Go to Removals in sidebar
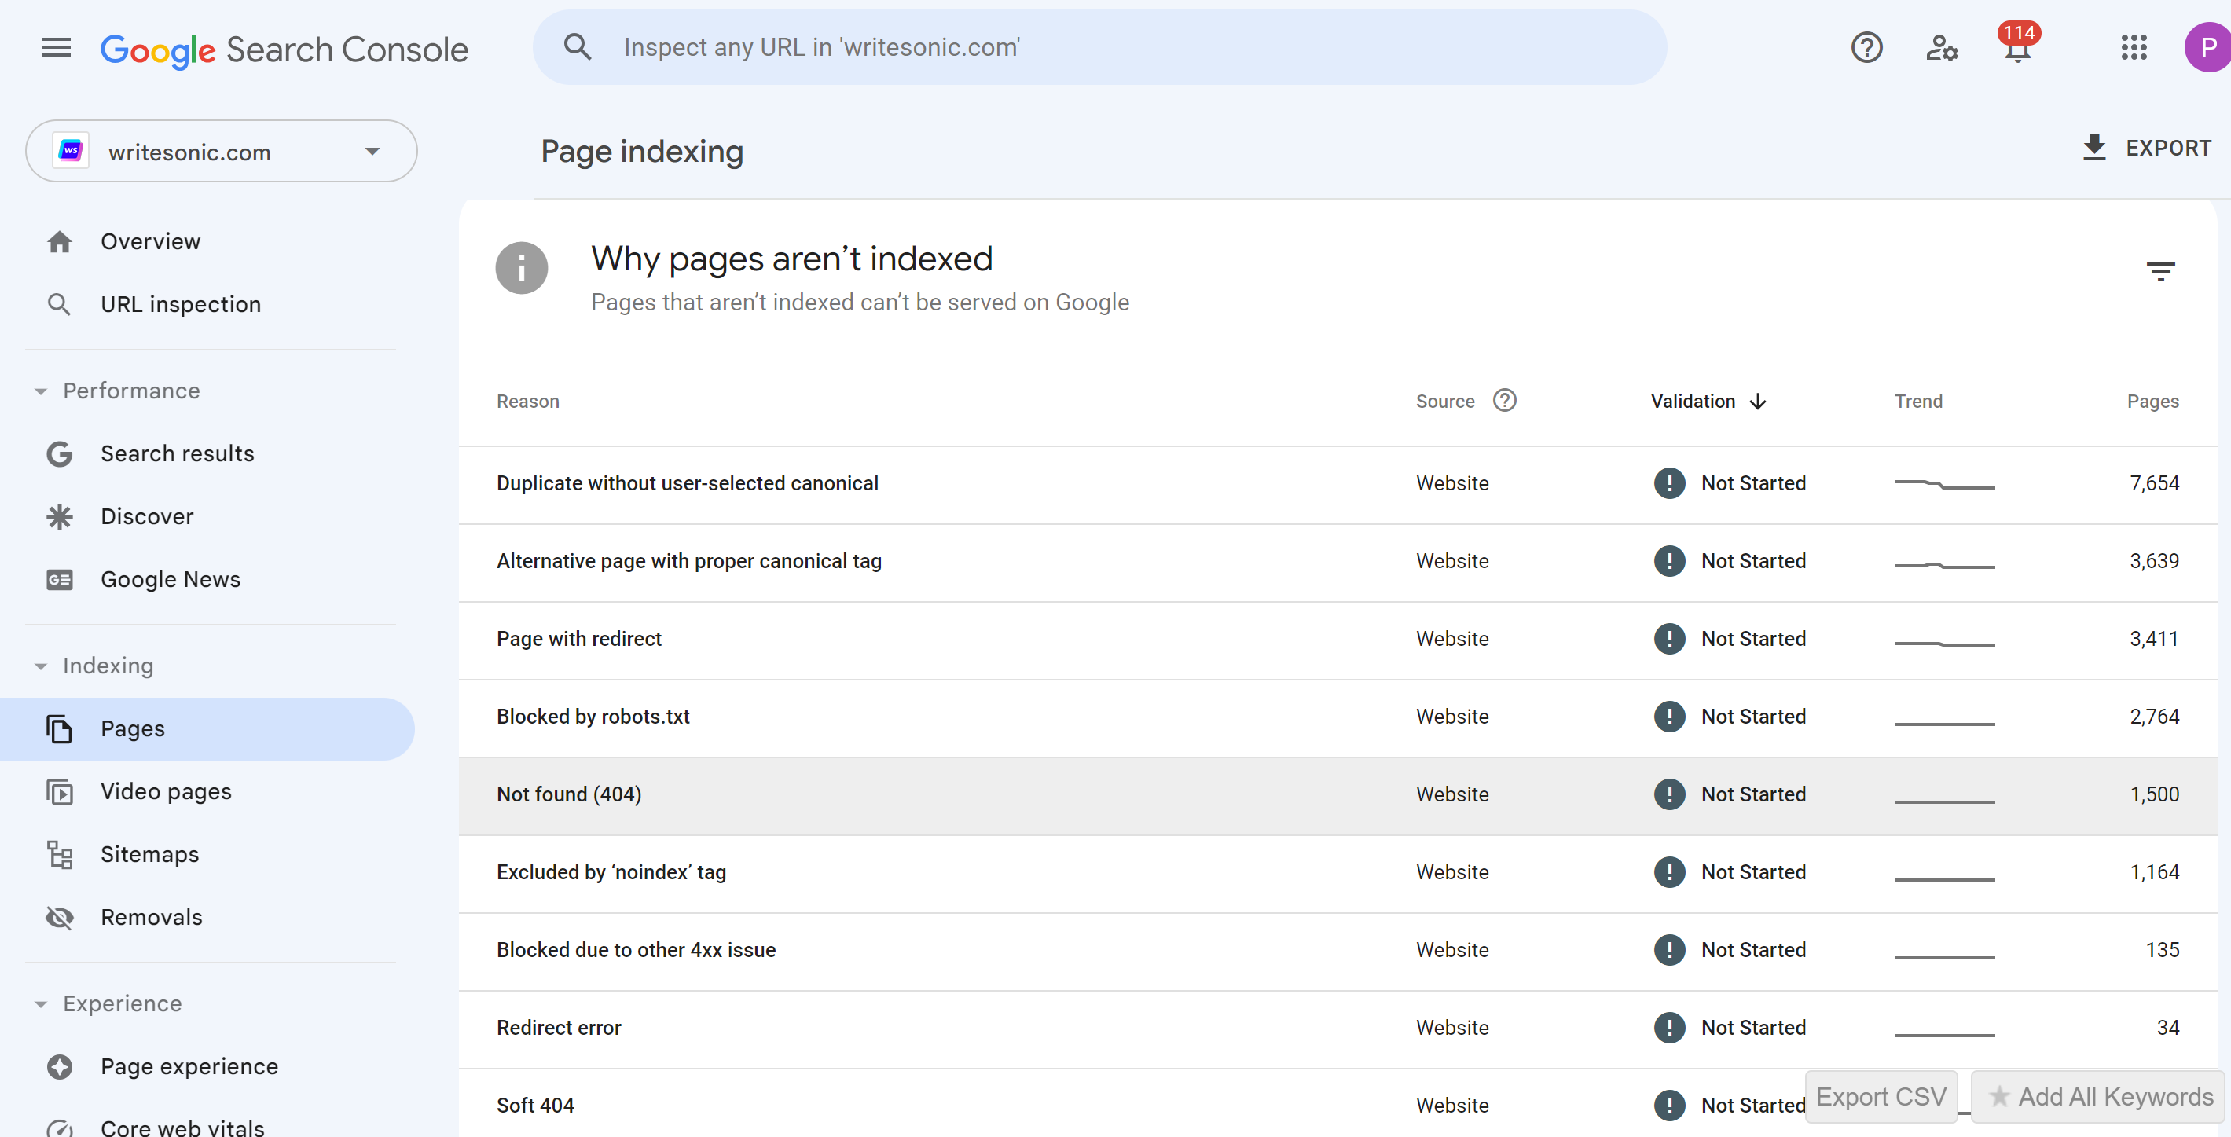Image resolution: width=2231 pixels, height=1137 pixels. (x=151, y=917)
